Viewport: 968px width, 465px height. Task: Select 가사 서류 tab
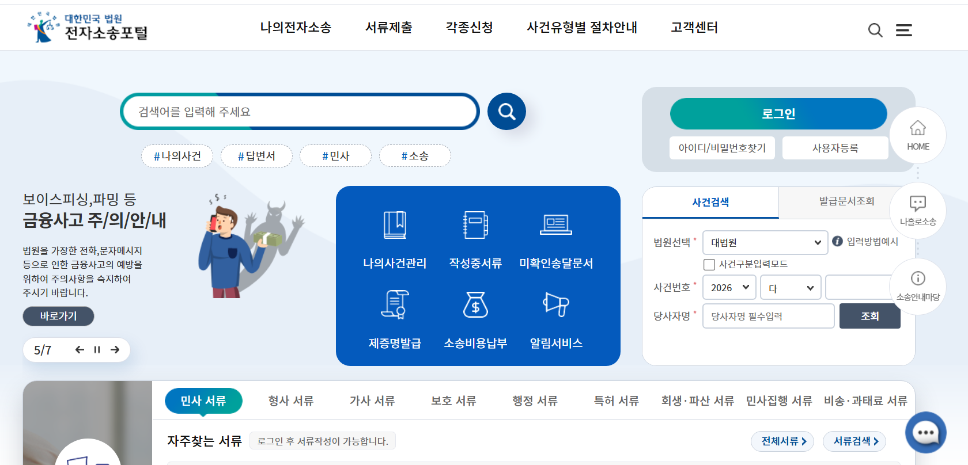[x=372, y=401]
